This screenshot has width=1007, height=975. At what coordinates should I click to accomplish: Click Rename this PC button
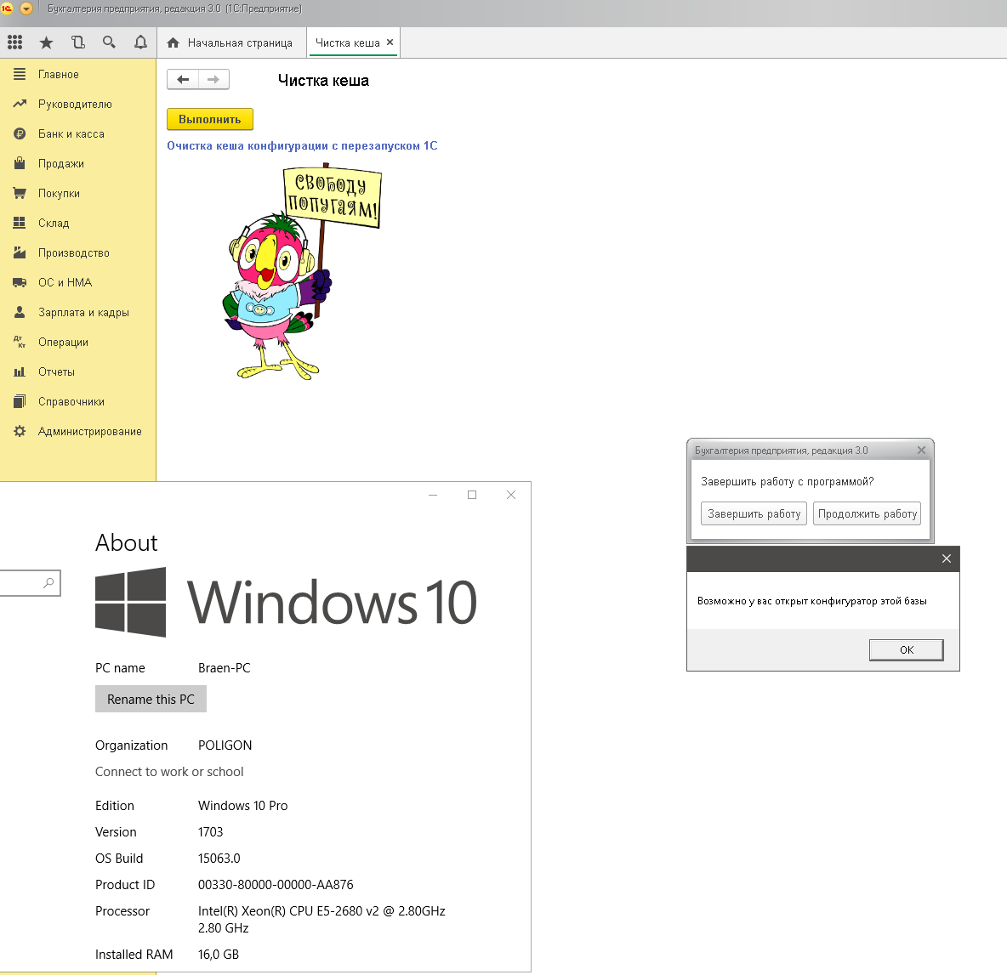coord(151,699)
